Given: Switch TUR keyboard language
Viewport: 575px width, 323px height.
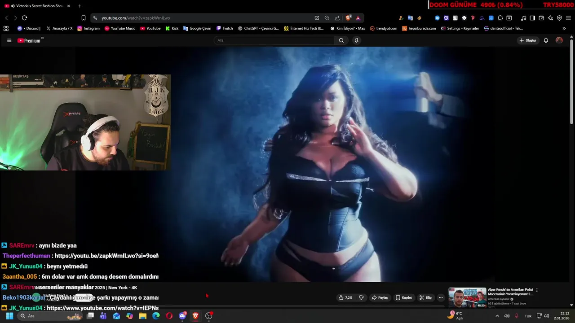Looking at the screenshot, I should pos(528,316).
